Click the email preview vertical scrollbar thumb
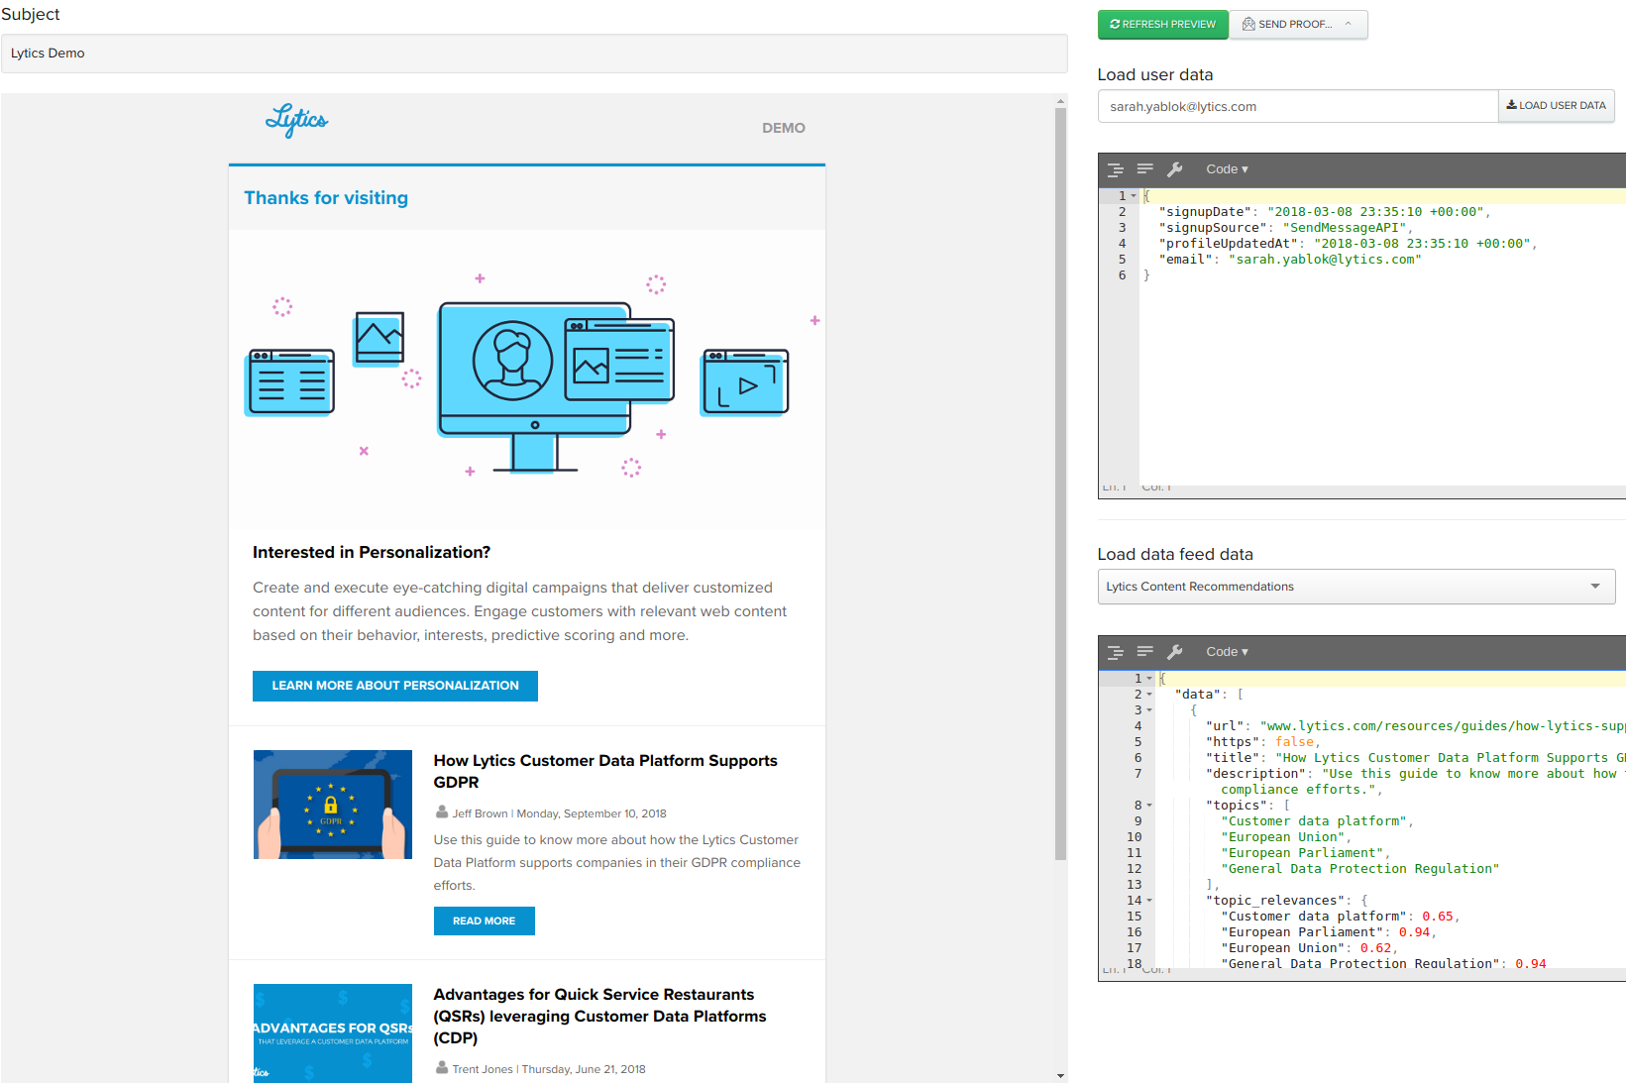Image resolution: width=1626 pixels, height=1083 pixels. click(x=1060, y=484)
